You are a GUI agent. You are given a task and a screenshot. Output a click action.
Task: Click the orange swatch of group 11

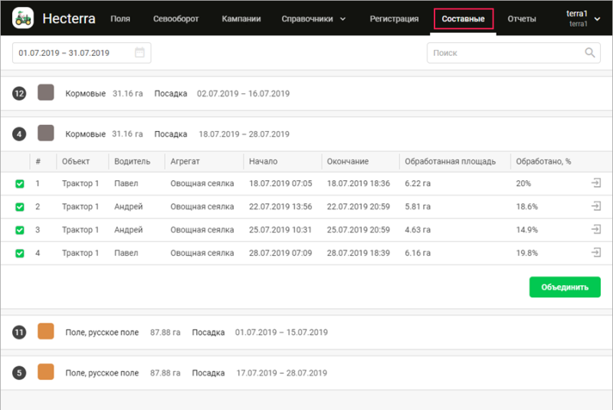46,332
